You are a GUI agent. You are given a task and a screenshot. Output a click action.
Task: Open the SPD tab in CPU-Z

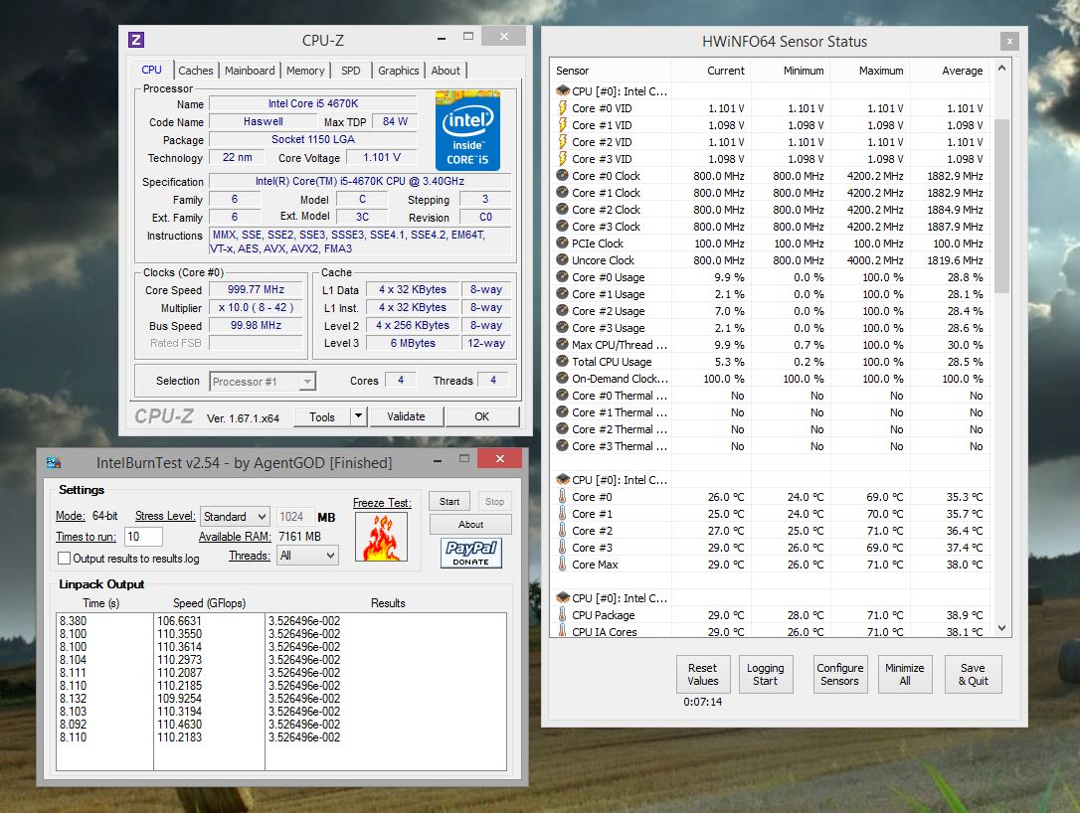pyautogui.click(x=351, y=71)
